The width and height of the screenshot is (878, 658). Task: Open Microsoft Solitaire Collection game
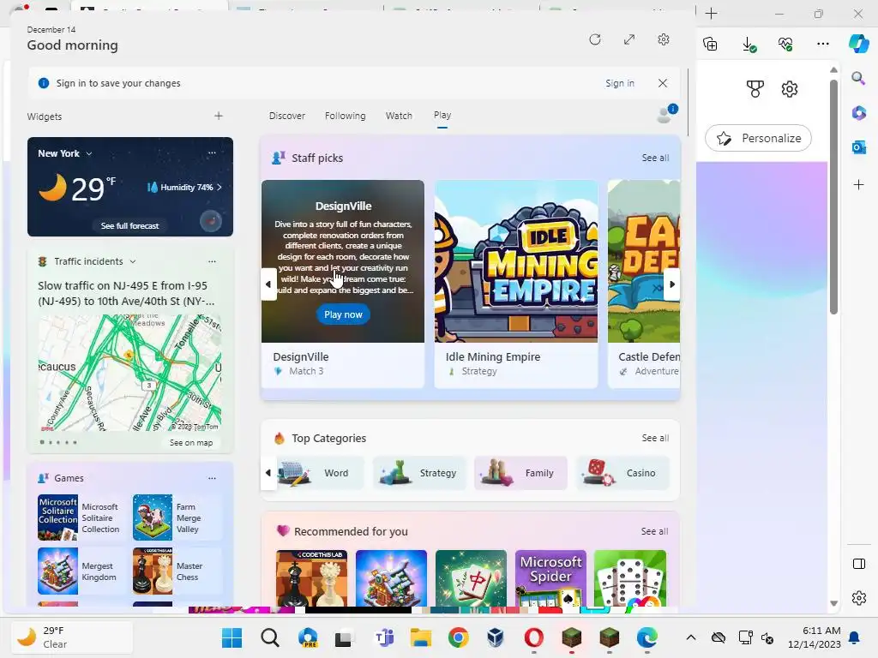coord(80,517)
